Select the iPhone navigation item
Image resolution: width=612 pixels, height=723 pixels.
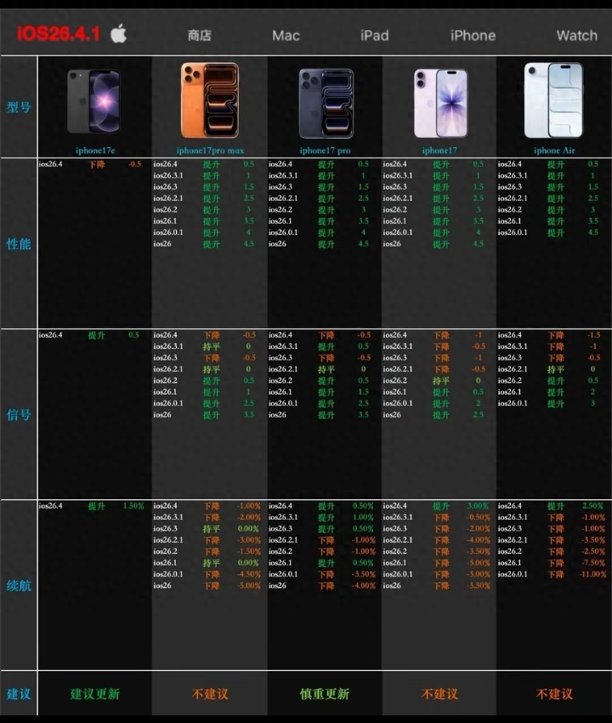473,36
